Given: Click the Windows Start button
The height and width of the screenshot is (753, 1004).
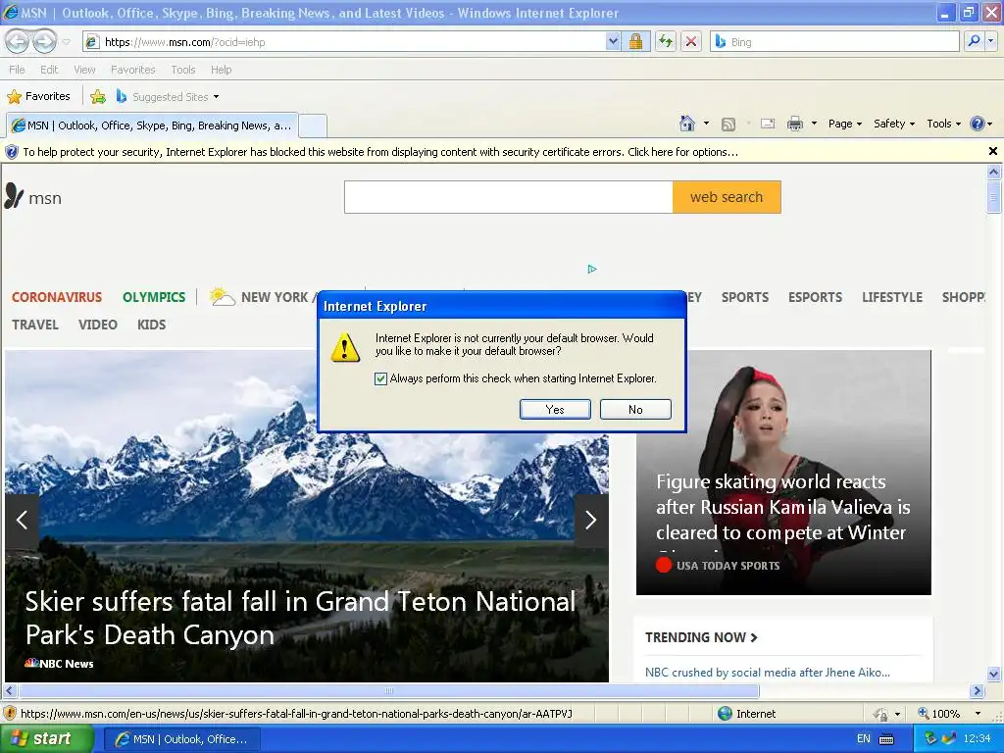Looking at the screenshot, I should click(46, 739).
